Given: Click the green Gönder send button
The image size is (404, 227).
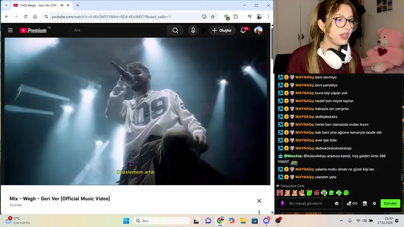Looking at the screenshot, I should (390, 203).
